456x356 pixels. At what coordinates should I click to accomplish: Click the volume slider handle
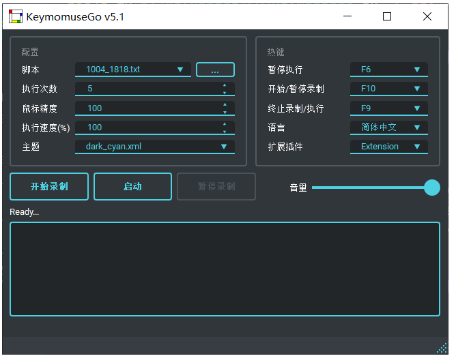(x=432, y=188)
